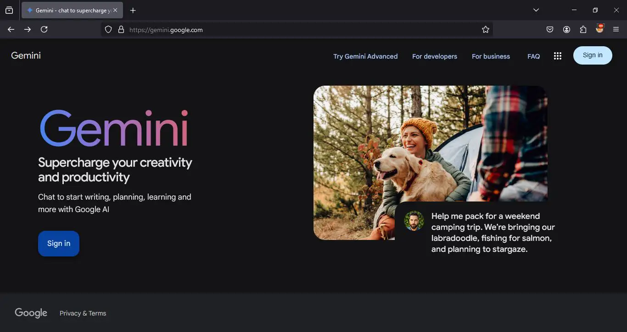Open Firefox View icon in tab bar
This screenshot has width=627, height=332.
coord(9,10)
